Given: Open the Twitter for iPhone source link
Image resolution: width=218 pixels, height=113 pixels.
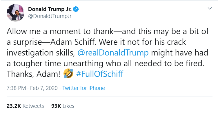Looking at the screenshot, I should point(83,88).
